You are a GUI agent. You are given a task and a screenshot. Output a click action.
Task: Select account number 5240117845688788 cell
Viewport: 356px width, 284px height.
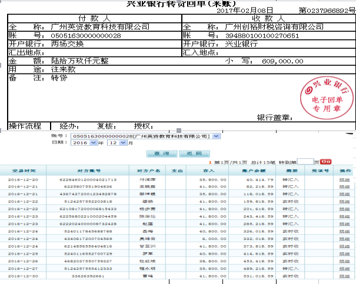(88, 231)
